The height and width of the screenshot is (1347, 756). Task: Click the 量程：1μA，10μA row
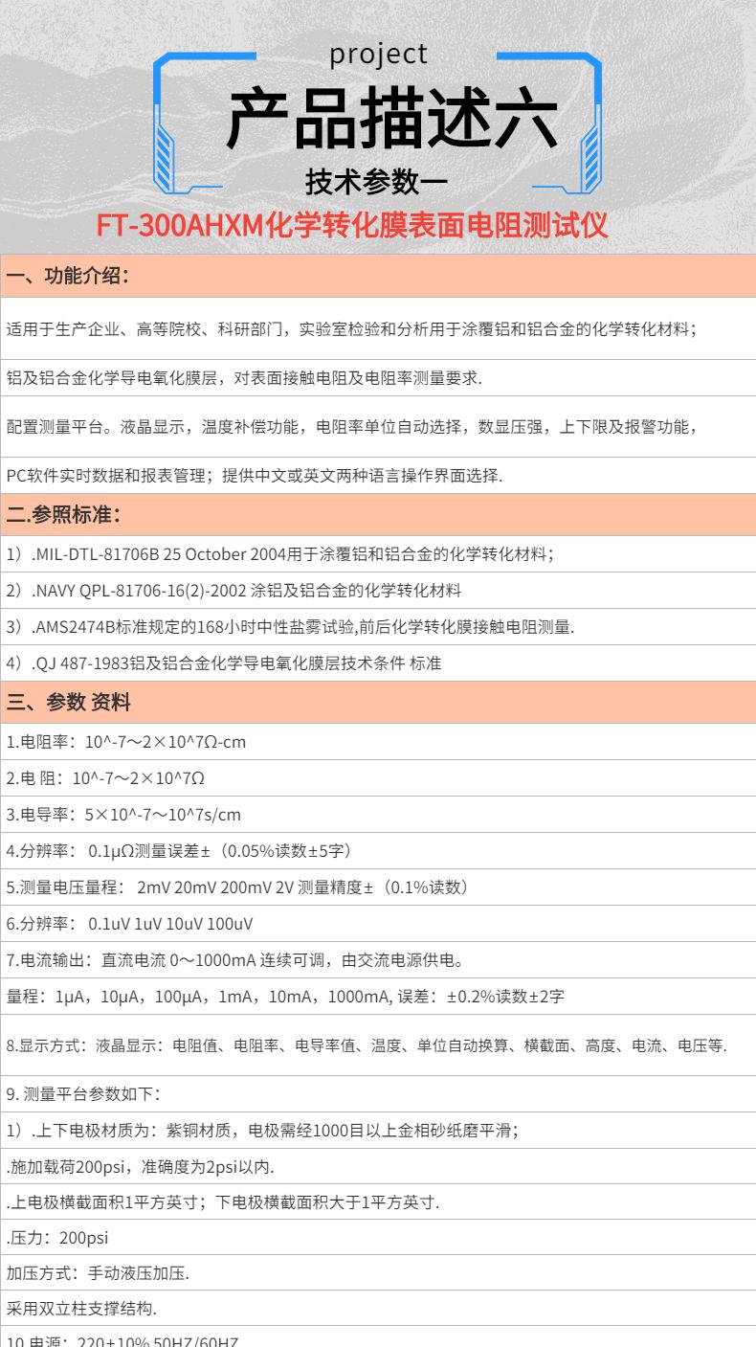click(x=378, y=996)
